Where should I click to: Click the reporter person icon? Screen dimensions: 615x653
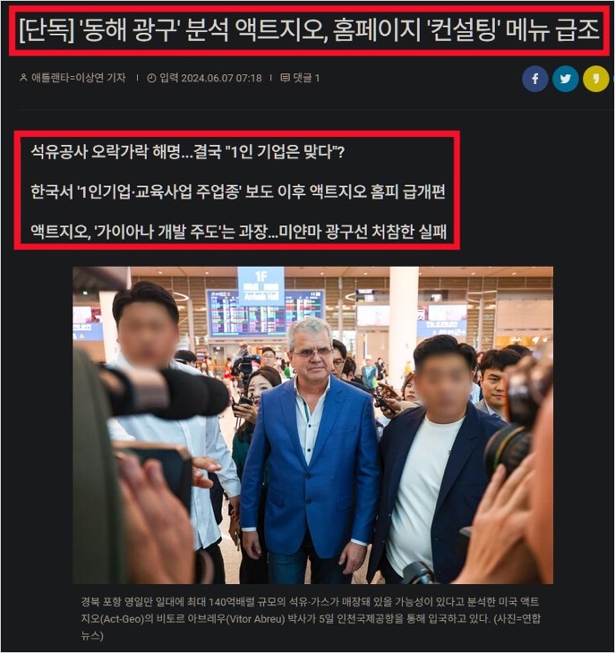click(23, 78)
